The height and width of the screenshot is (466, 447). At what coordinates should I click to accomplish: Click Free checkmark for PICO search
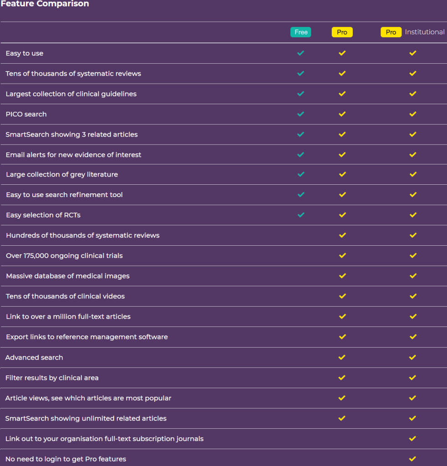pyautogui.click(x=300, y=114)
